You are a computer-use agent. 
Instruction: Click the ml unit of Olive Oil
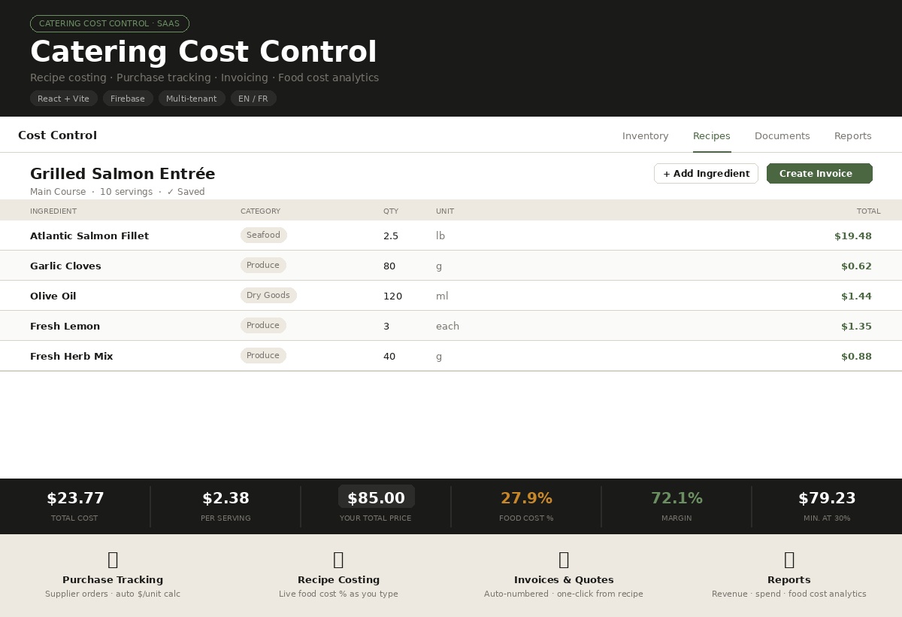[x=442, y=296]
